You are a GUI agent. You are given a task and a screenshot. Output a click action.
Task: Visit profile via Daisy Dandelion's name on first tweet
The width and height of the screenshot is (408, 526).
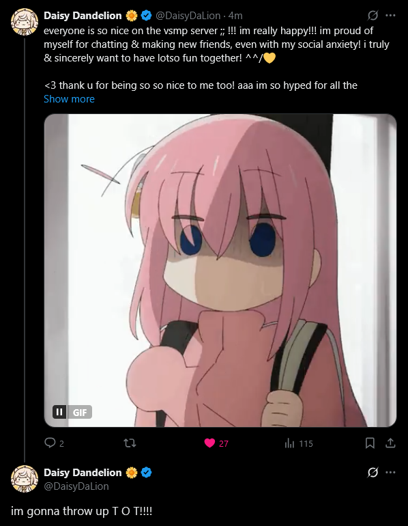83,16
